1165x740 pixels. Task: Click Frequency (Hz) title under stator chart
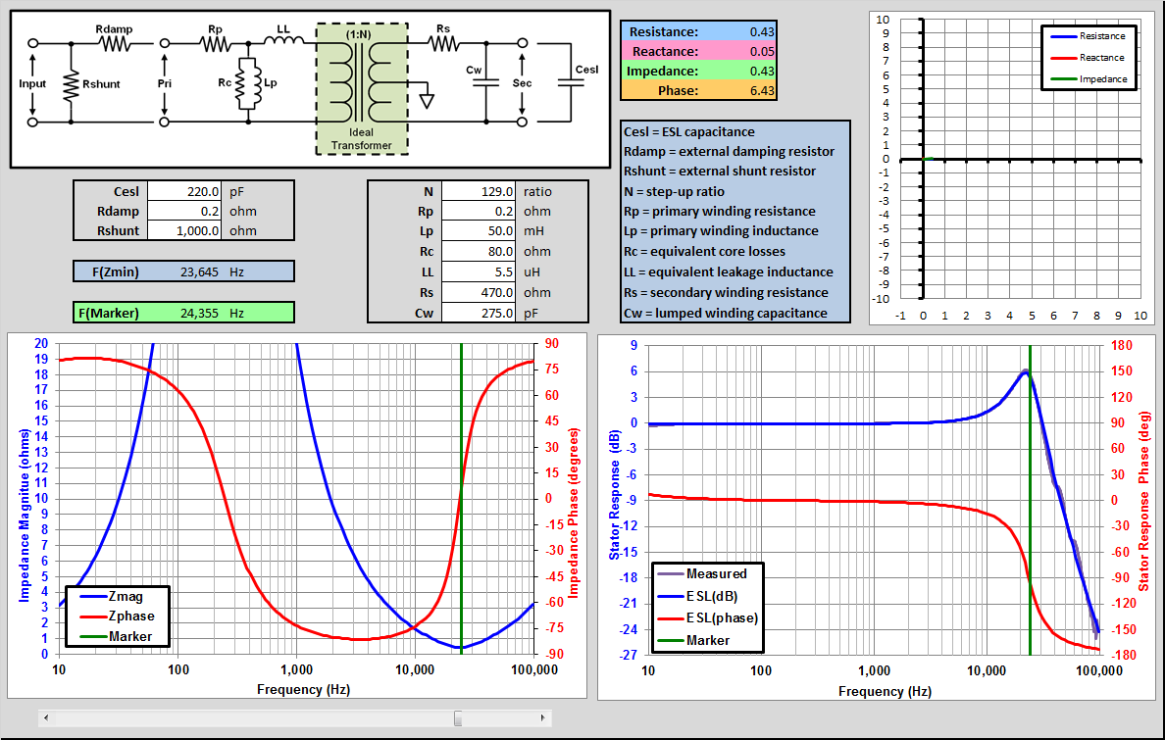click(885, 691)
